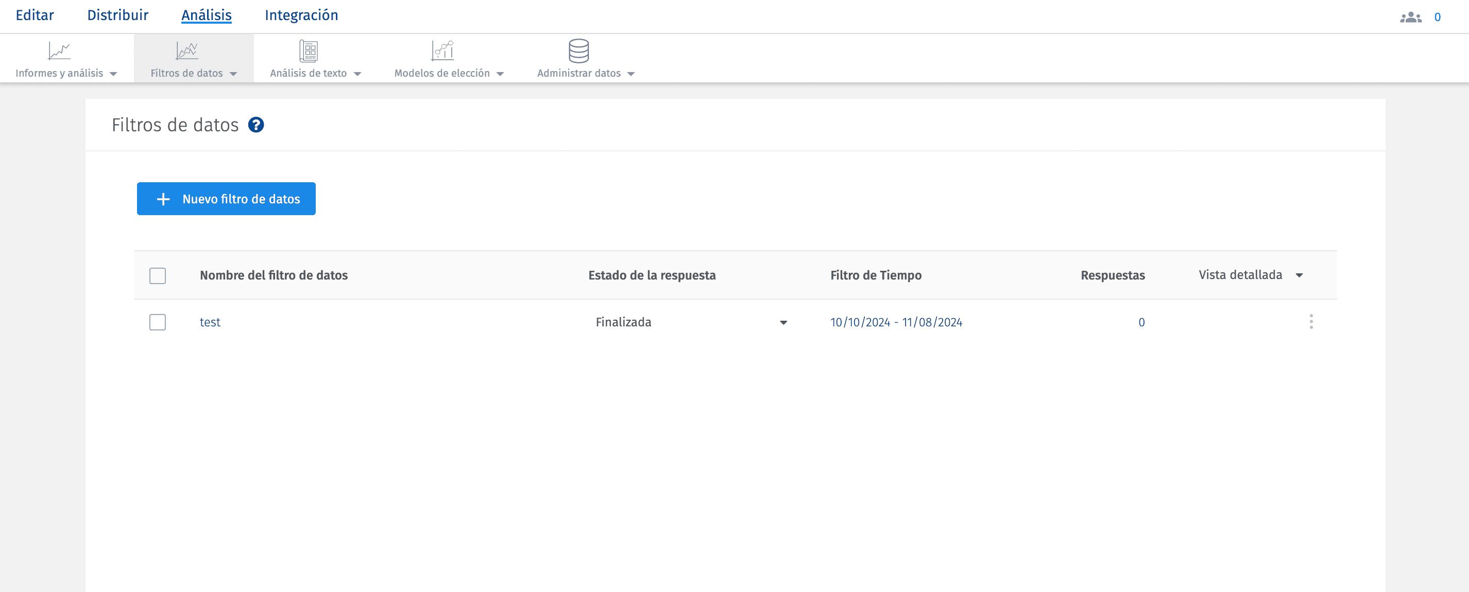Expand the Administrar datos dropdown arrow
This screenshot has width=1469, height=592.
(630, 74)
